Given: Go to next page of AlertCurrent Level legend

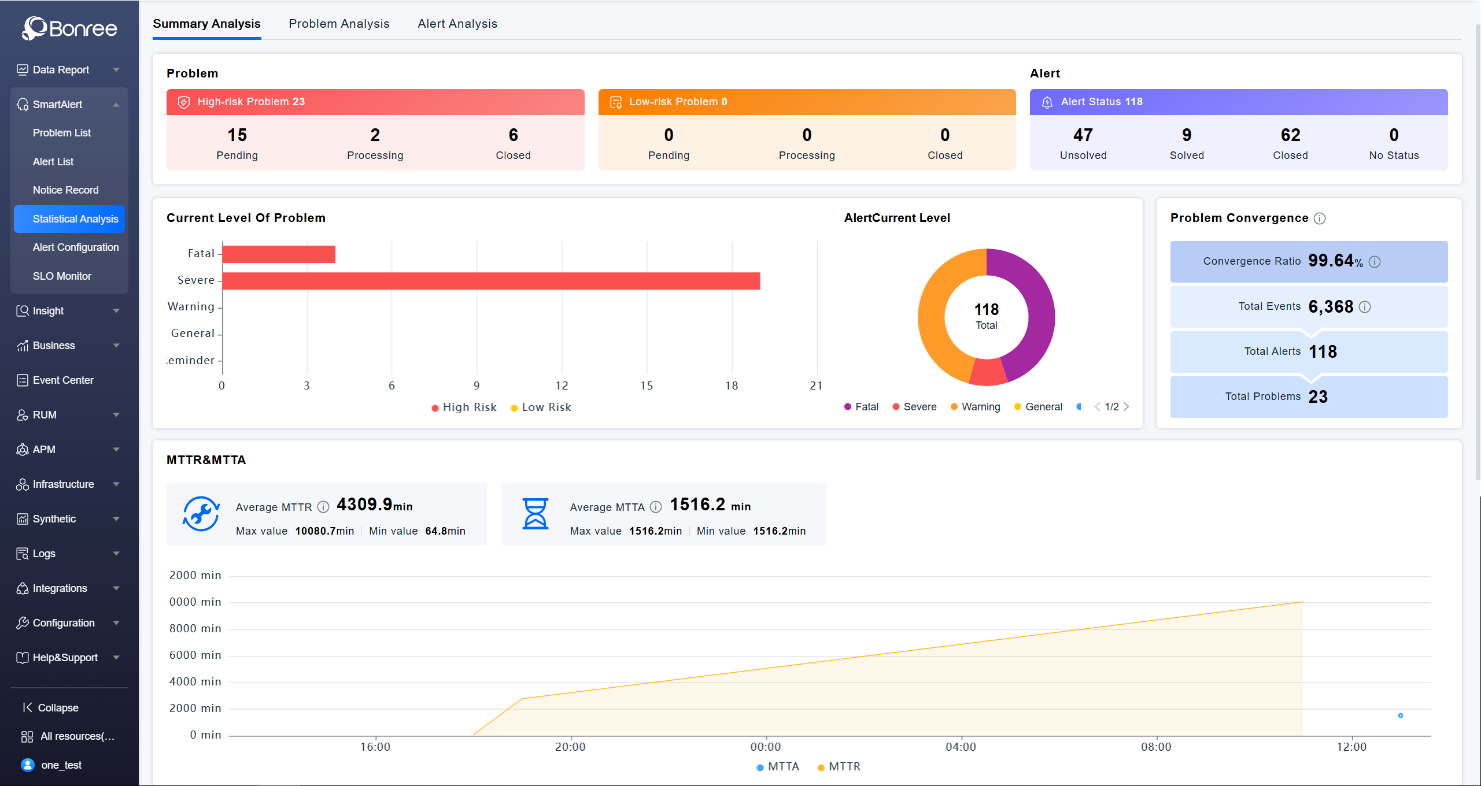Looking at the screenshot, I should click(1127, 406).
